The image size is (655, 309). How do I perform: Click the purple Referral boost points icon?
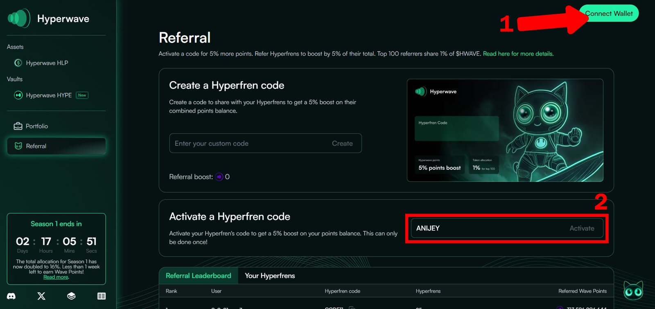(x=219, y=177)
